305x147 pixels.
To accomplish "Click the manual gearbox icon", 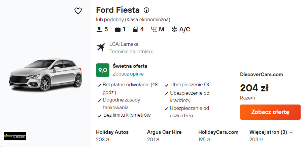I will pos(154,29).
